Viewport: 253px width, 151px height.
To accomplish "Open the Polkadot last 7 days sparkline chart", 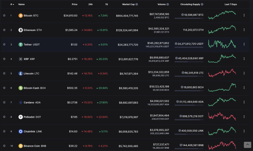I will pos(222,116).
